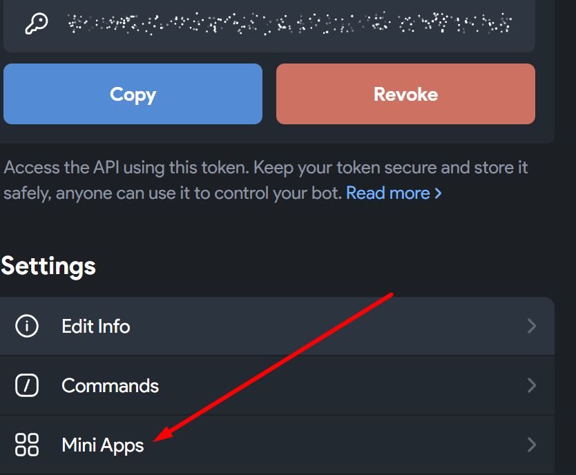The height and width of the screenshot is (475, 576).
Task: Click the blurred bot token field
Action: coord(290,24)
